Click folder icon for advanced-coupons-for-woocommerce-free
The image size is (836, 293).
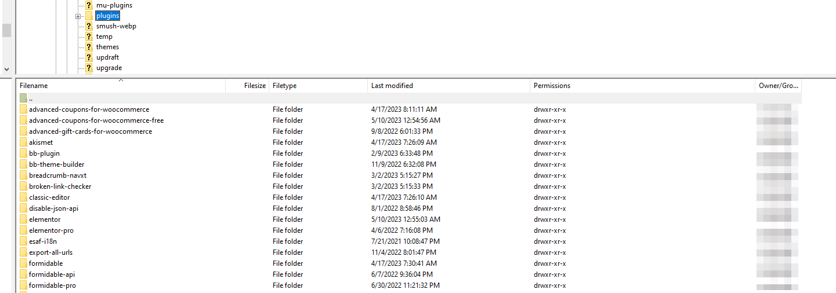(23, 120)
